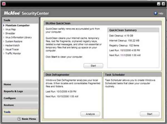Click chevron beside Traffic Monitor
The width and height of the screenshot is (167, 124).
4,53
